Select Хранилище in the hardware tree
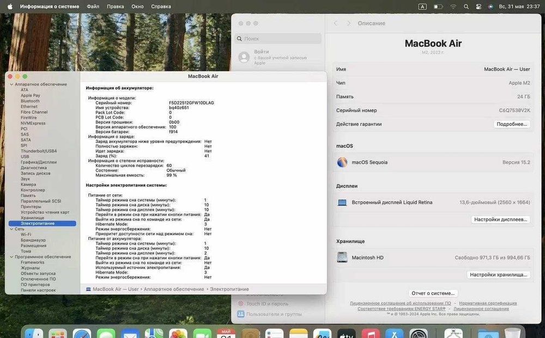The width and height of the screenshot is (545, 338). pyautogui.click(x=32, y=218)
